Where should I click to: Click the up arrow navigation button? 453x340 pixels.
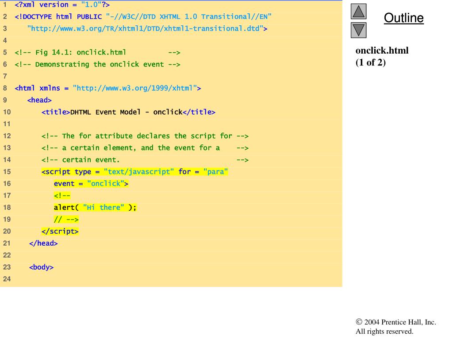point(358,11)
